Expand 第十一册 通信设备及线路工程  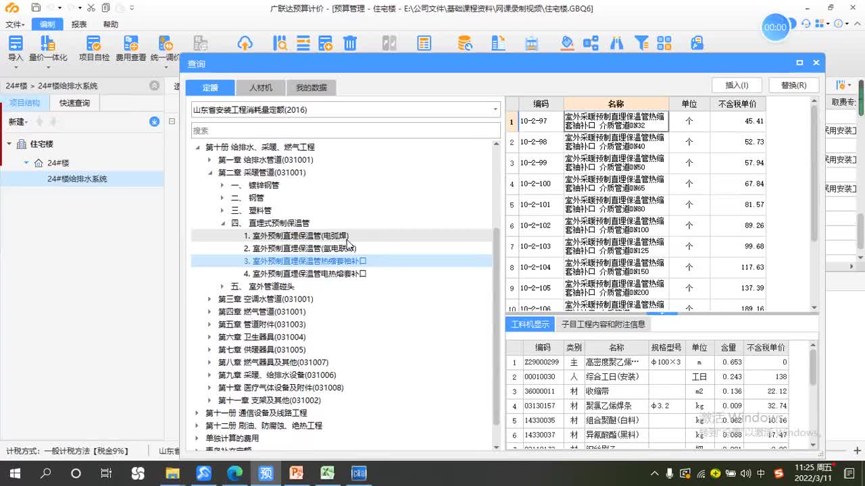(x=197, y=413)
